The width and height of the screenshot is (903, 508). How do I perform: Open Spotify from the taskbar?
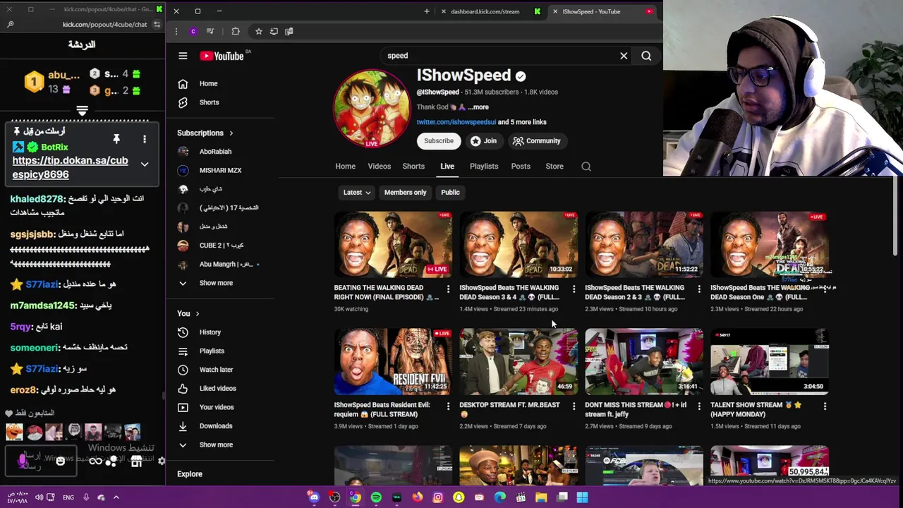tap(376, 497)
